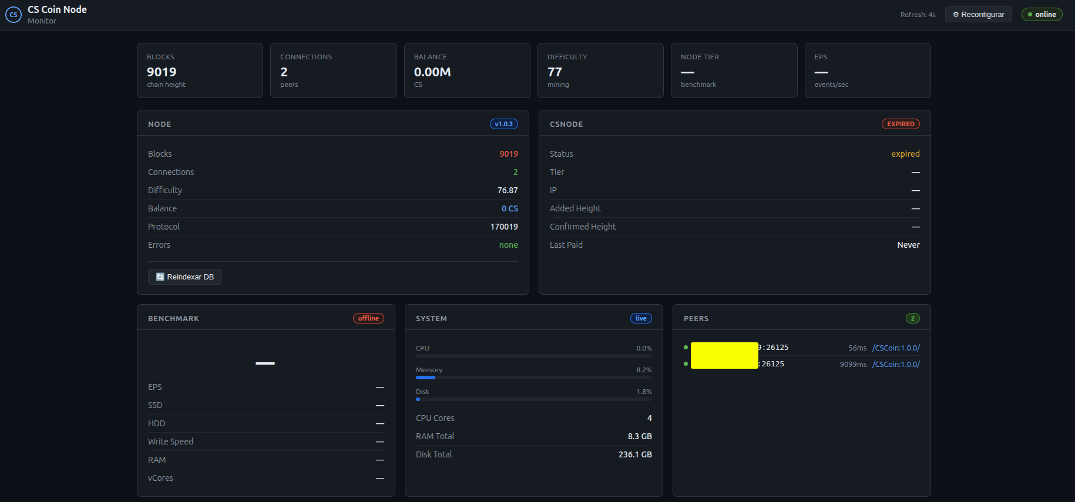Click the Difficulty value 76.87
1075x502 pixels.
click(x=508, y=190)
